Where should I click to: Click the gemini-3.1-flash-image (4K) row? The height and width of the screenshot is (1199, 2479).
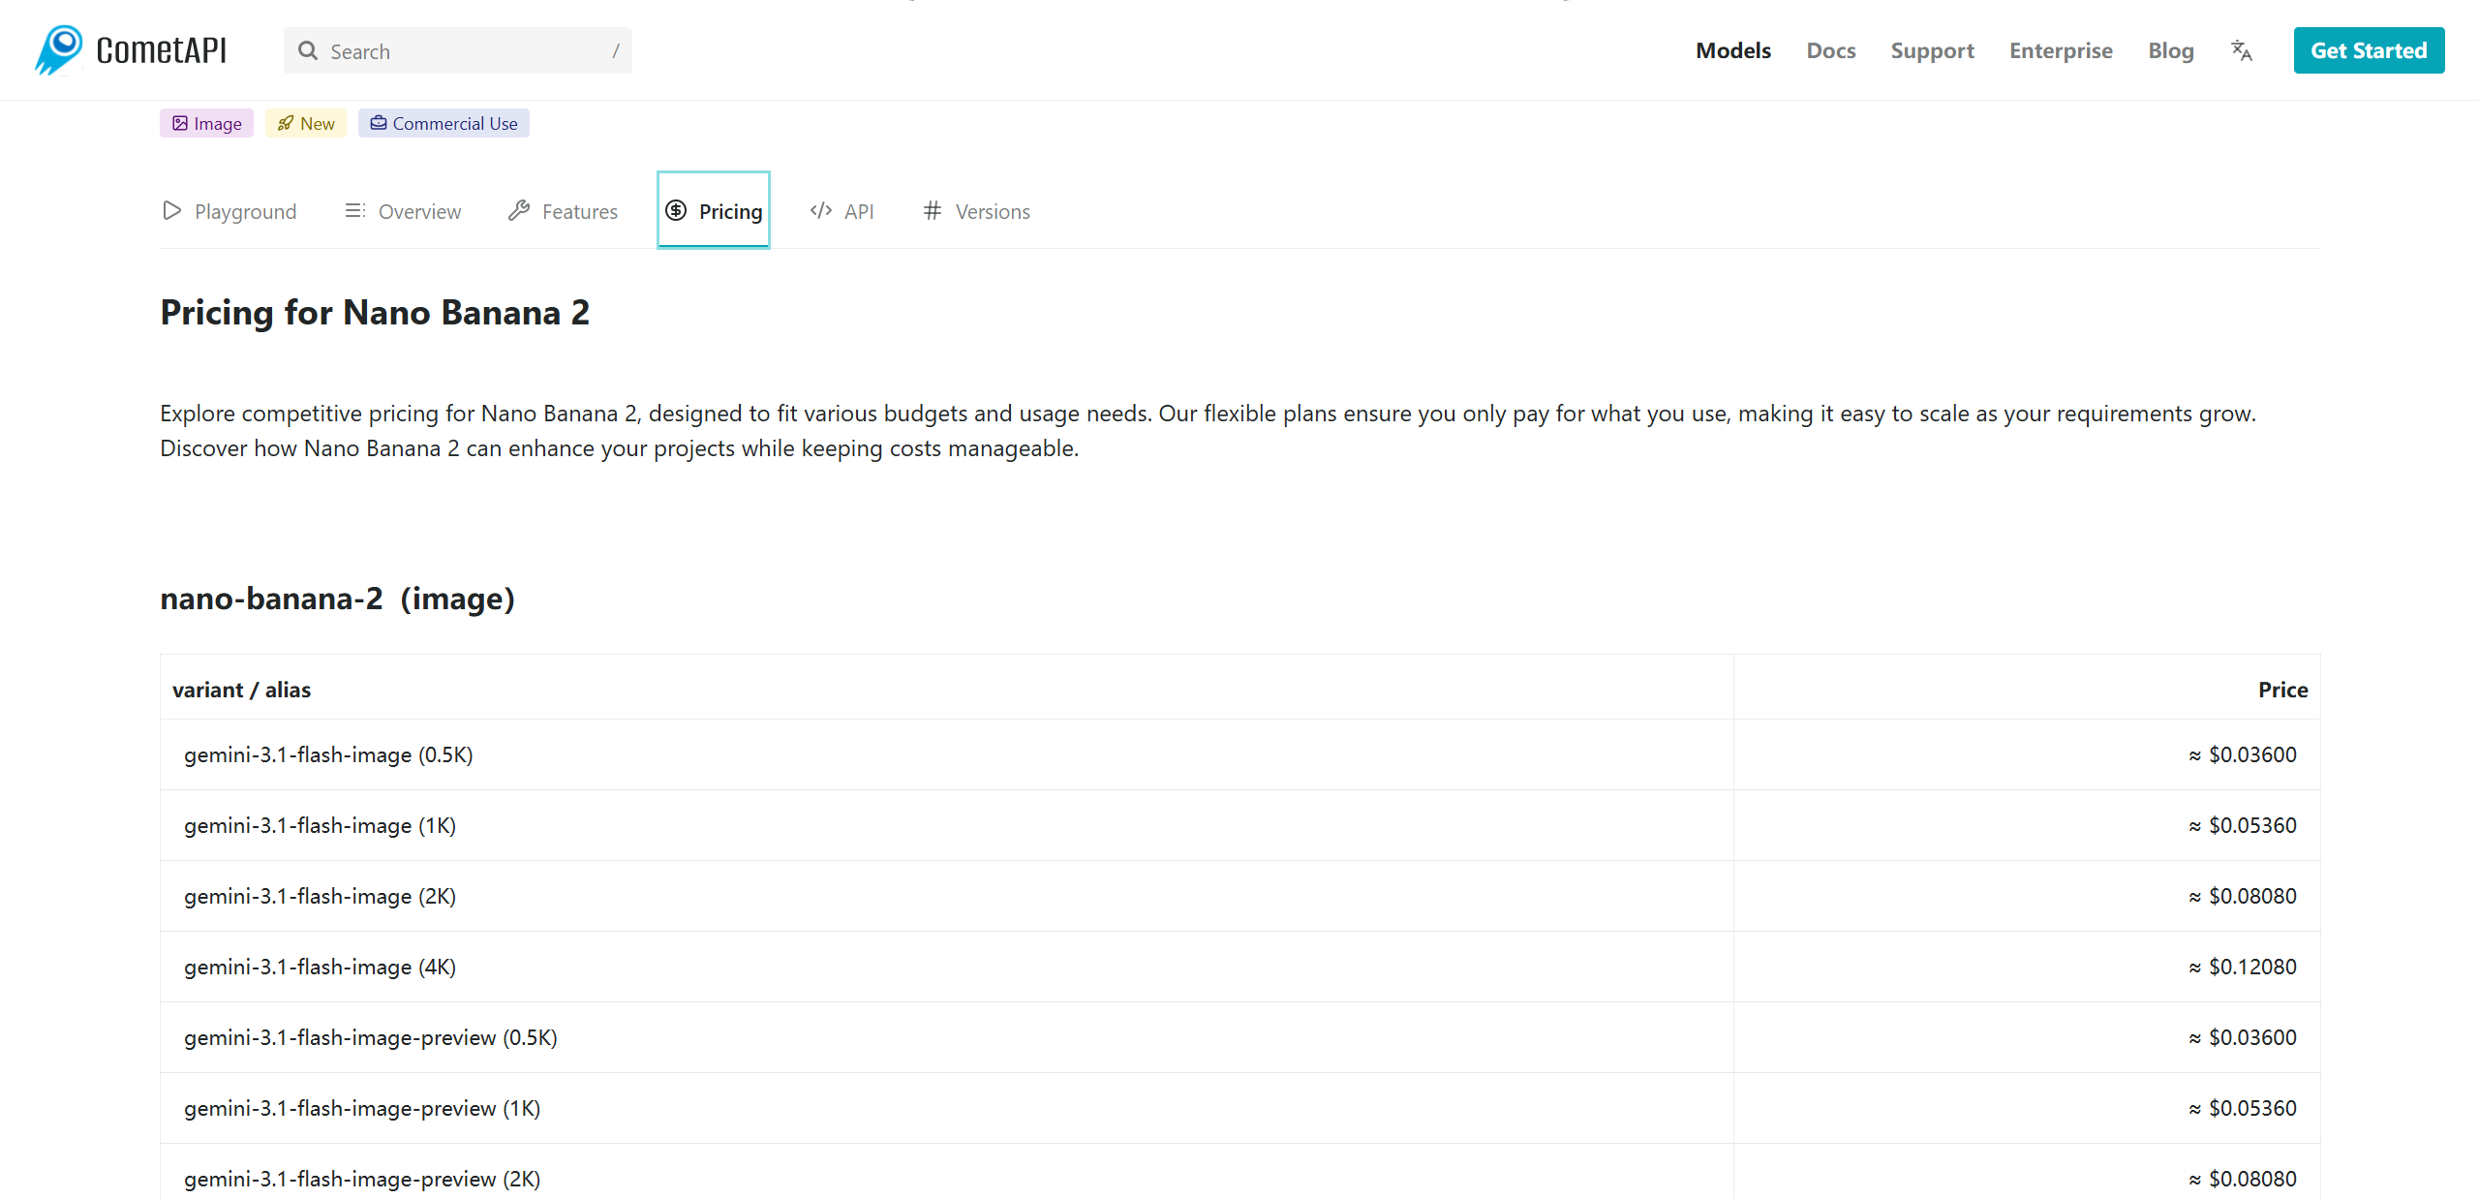[320, 967]
